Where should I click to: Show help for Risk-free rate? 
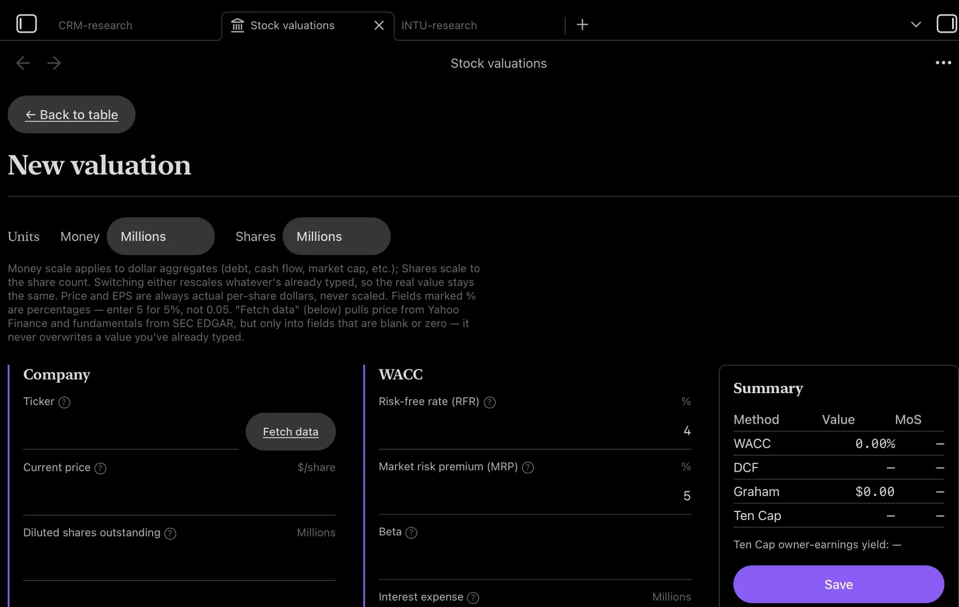click(x=490, y=402)
